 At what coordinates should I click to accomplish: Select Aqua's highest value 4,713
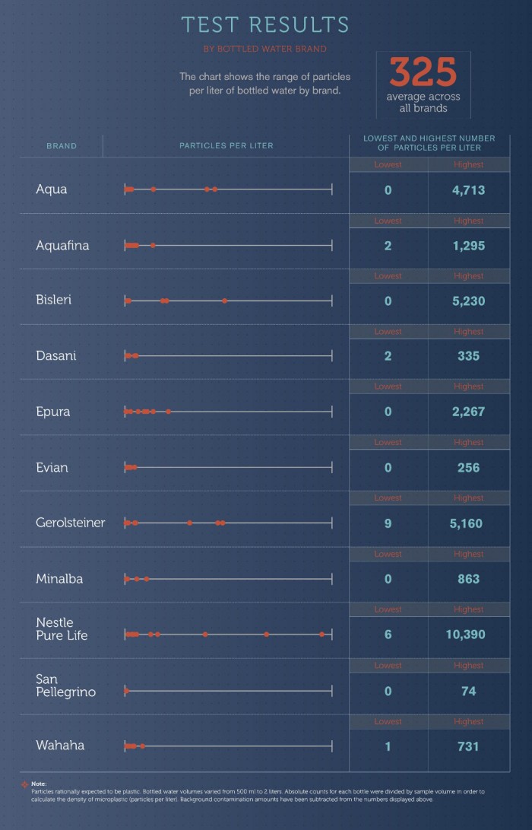click(468, 190)
